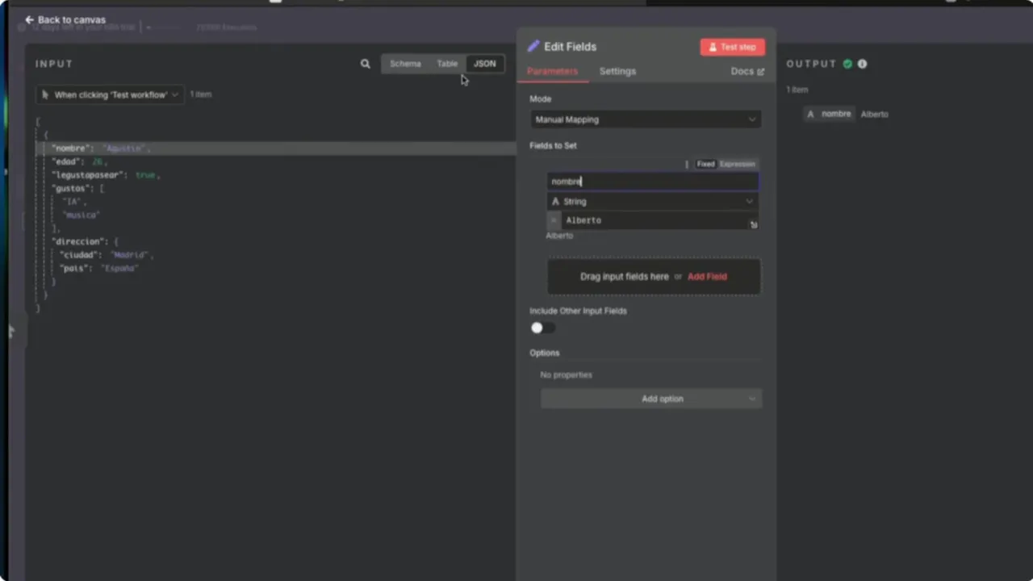
Task: Click the field name input containing nombre
Action: click(653, 182)
